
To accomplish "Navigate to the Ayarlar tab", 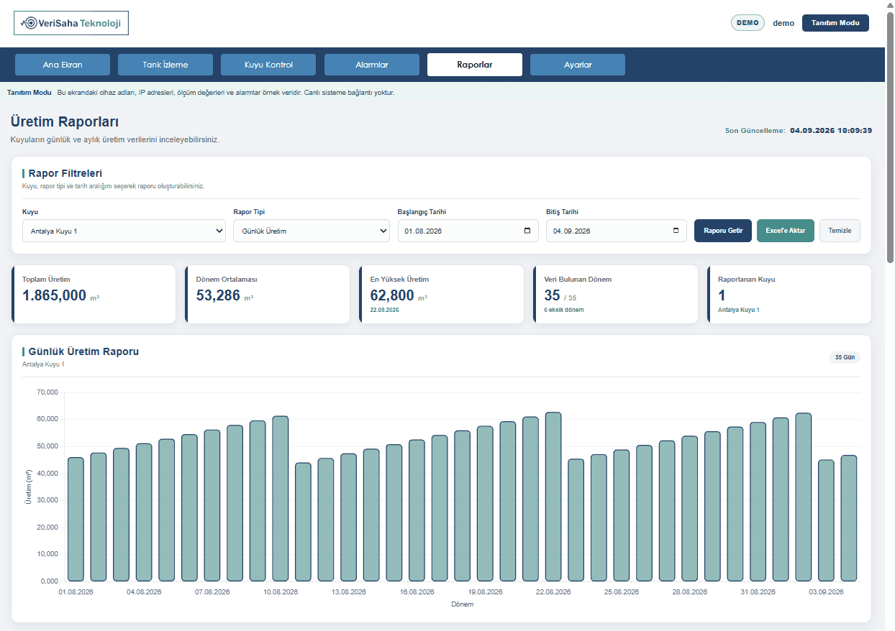I will point(578,65).
